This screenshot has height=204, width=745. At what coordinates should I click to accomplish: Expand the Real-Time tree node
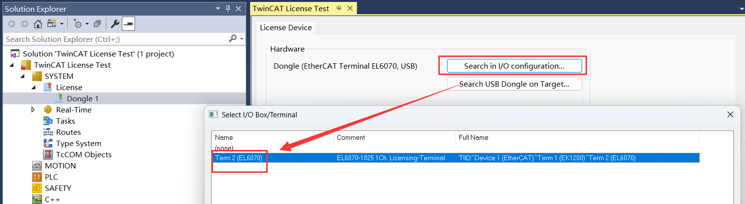tap(33, 110)
